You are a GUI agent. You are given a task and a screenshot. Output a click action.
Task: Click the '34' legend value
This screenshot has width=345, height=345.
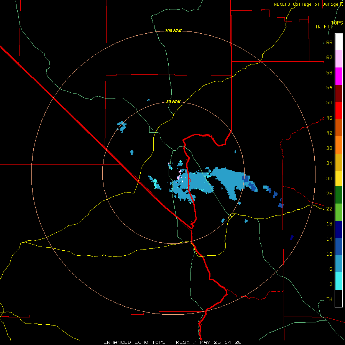(329, 163)
